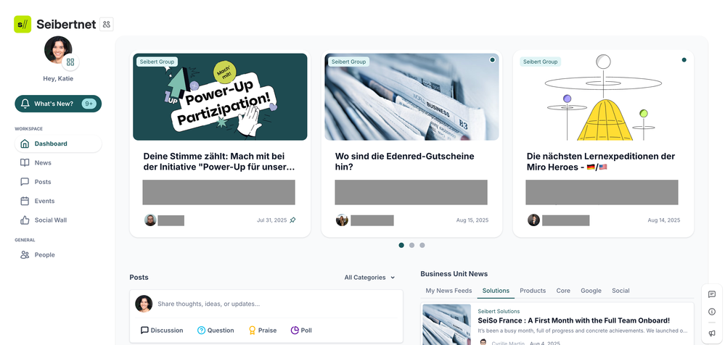Image resolution: width=725 pixels, height=345 pixels.
Task: Start a Praise post
Action: coord(262,331)
